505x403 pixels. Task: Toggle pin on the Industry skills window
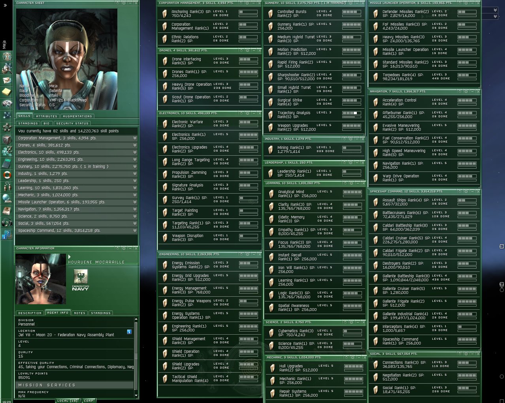[x=351, y=139]
